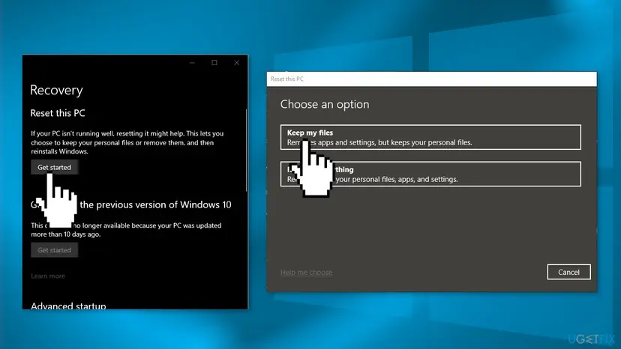Click the Recovery window vertical scrollbar

[246, 151]
